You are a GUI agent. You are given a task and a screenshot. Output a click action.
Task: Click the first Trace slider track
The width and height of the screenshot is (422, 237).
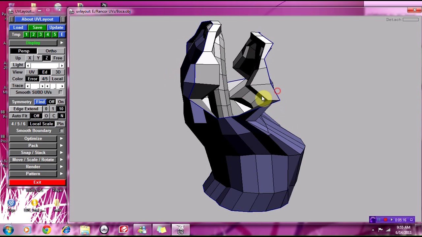click(35, 86)
